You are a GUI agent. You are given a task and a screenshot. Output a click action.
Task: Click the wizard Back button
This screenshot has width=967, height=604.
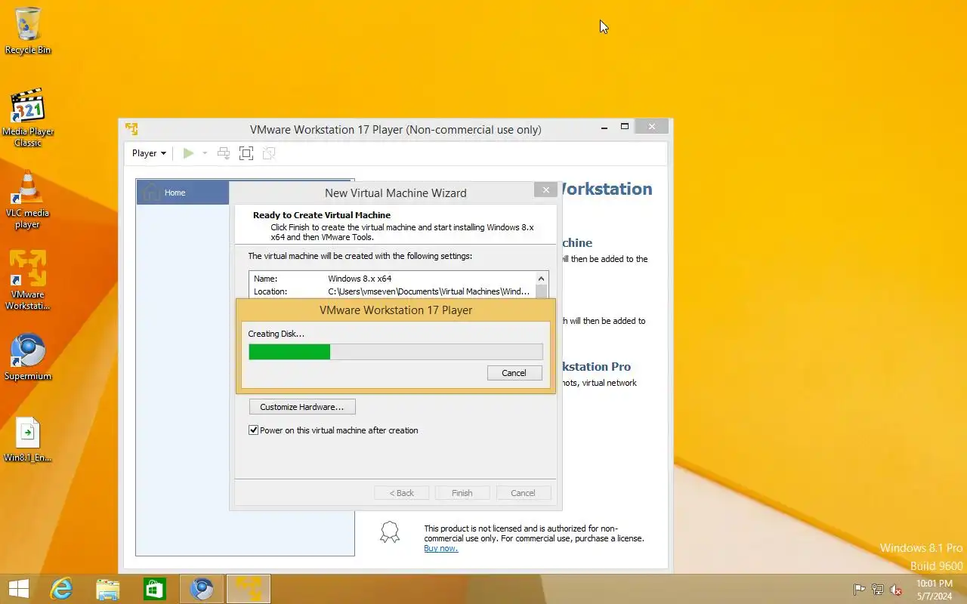coord(402,493)
